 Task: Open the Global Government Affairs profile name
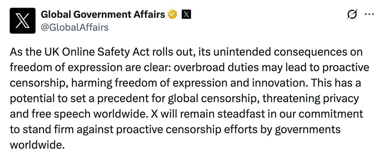point(103,14)
